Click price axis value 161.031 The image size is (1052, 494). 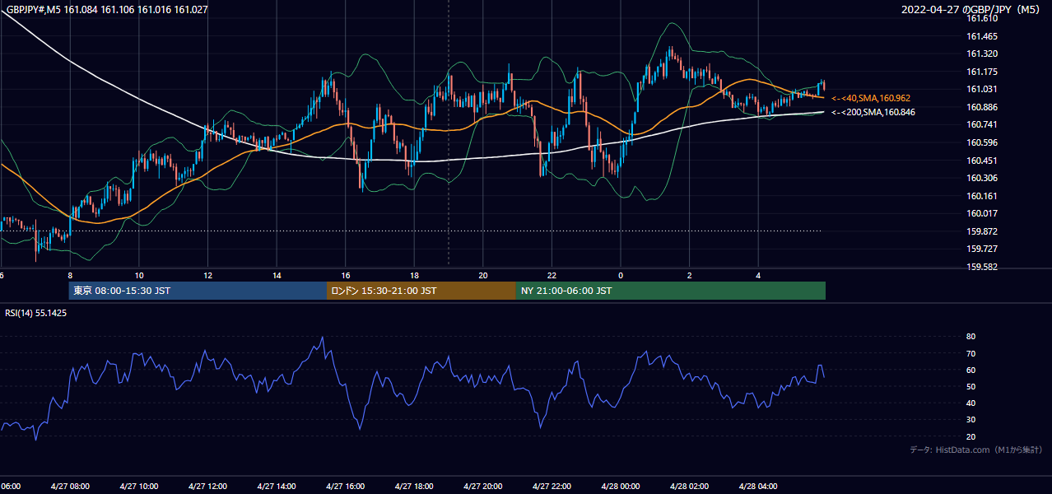coord(981,89)
